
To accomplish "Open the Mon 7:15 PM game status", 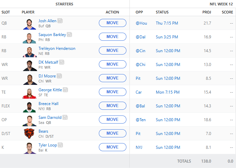I will tap(167, 92).
